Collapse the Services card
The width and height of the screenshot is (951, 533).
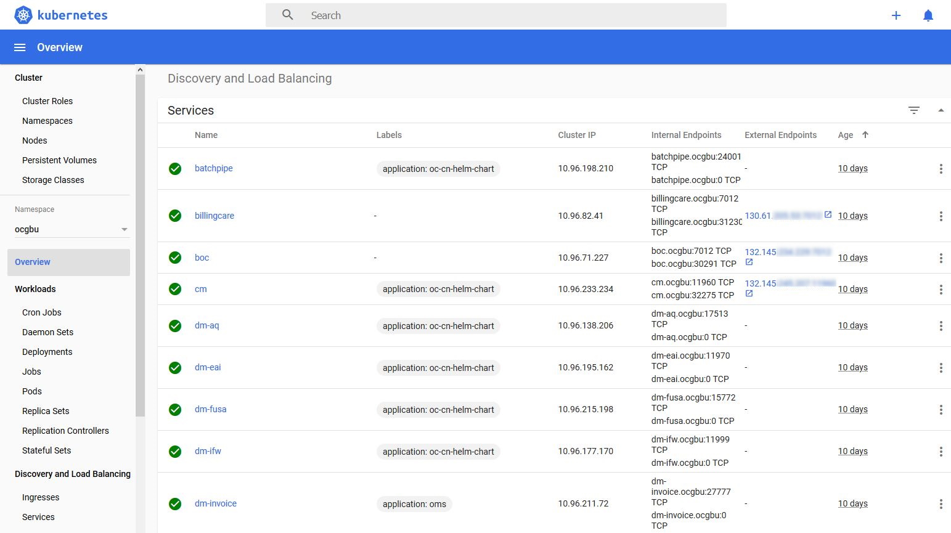941,110
